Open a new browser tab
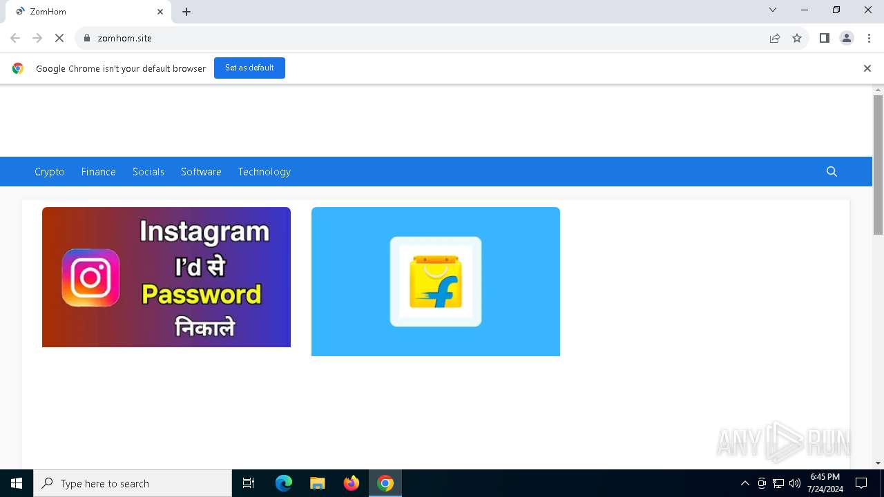This screenshot has height=497, width=884. 186,12
